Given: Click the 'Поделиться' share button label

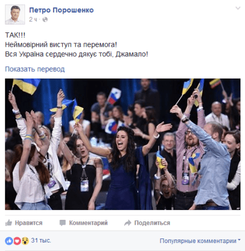Looking at the screenshot, I should 152,223.
